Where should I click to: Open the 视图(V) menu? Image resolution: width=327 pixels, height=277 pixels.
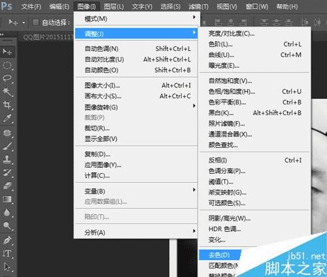227,7
